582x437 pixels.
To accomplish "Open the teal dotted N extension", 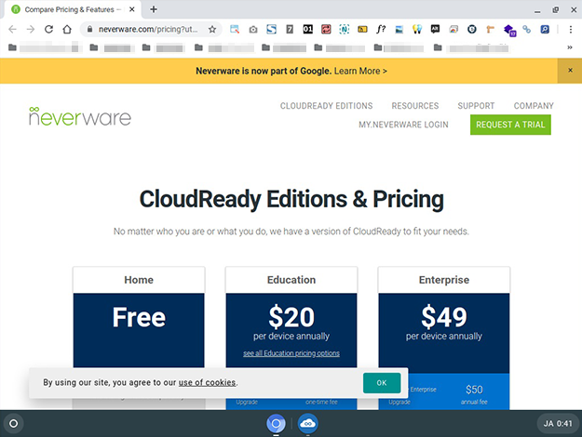I will (x=344, y=29).
